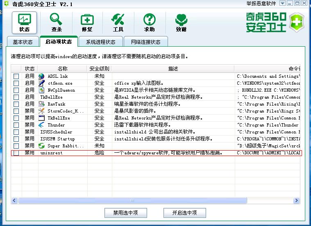Image resolution: width=311 pixels, height=226 pixels.
Task: Check the ADSL.lnk startup item checkbox
Action: pyautogui.click(x=16, y=76)
